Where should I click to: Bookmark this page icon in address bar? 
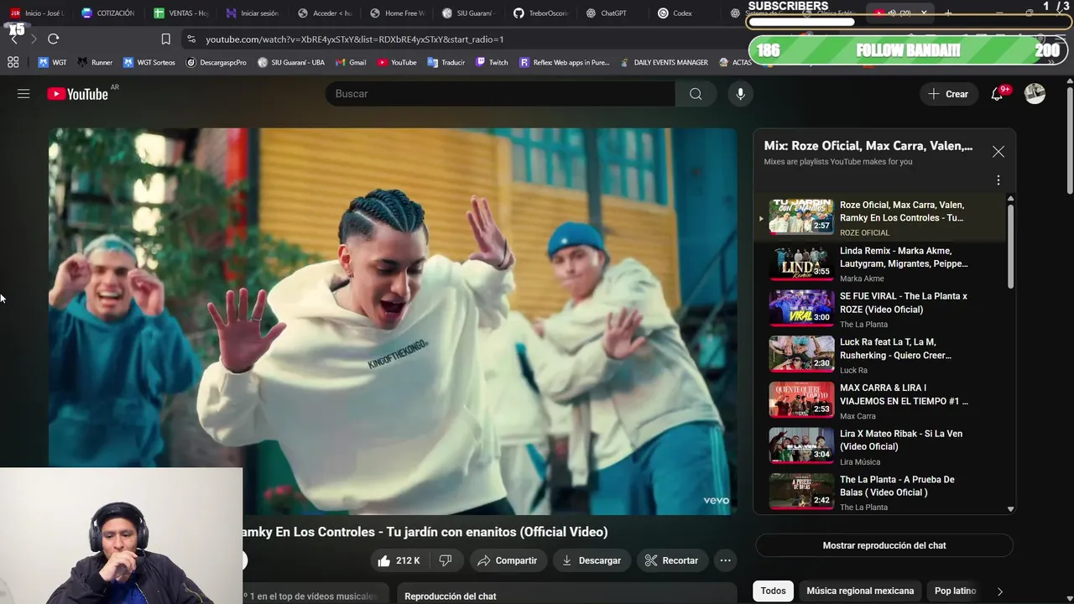click(165, 39)
